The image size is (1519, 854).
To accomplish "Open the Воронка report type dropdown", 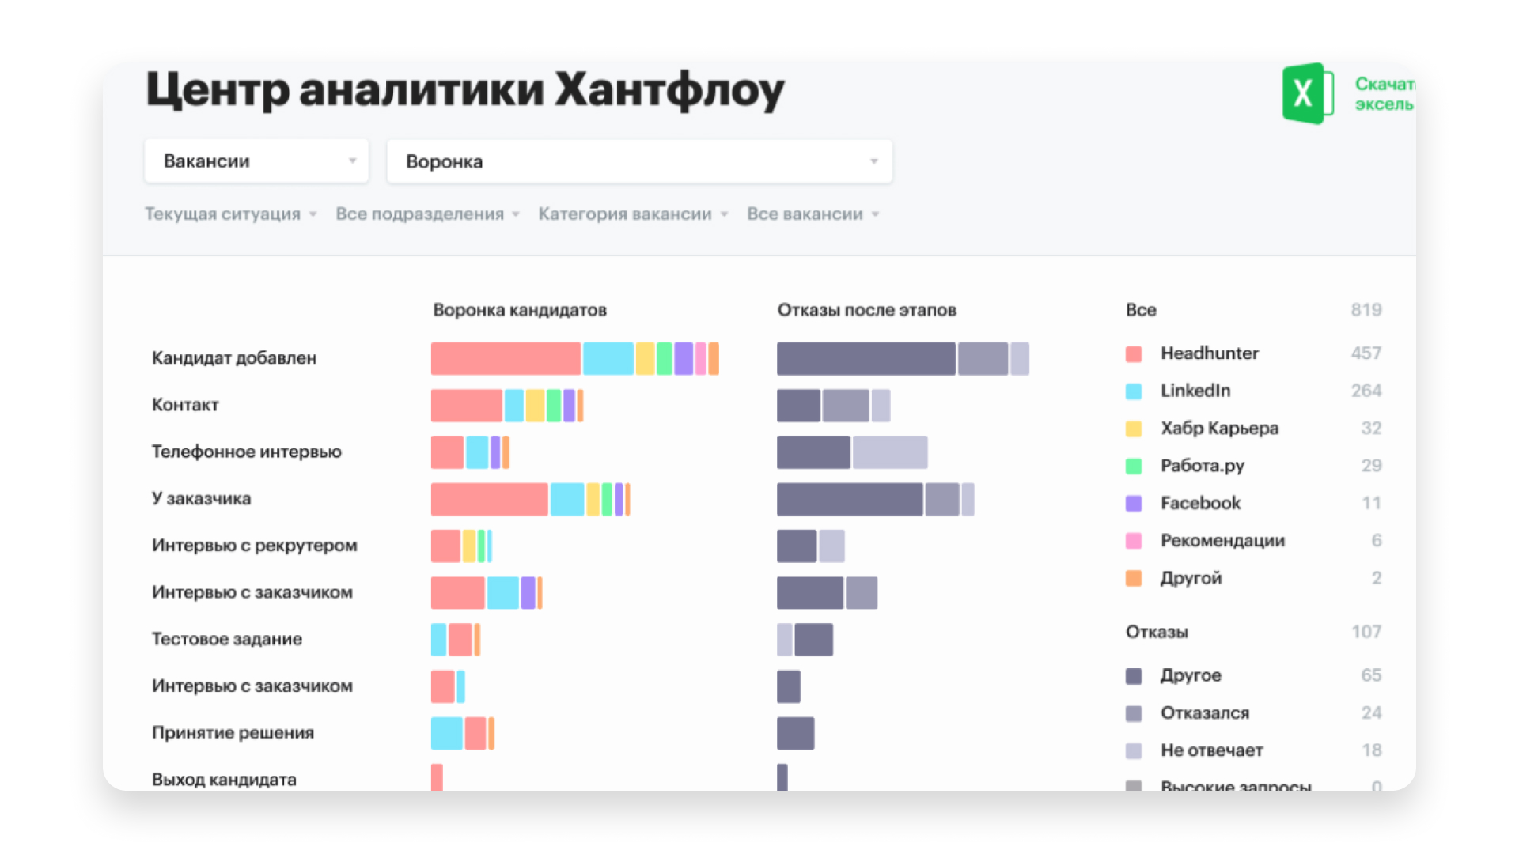I will [x=638, y=161].
